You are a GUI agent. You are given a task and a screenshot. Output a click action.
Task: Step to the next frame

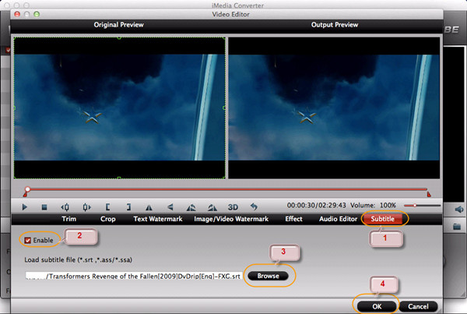point(86,206)
